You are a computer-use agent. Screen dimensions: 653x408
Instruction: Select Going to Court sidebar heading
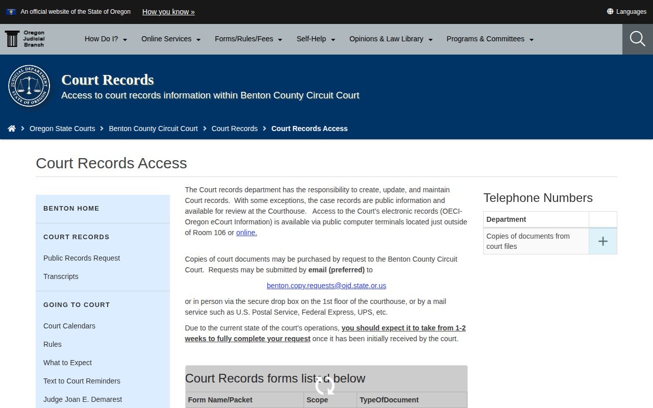click(x=77, y=304)
